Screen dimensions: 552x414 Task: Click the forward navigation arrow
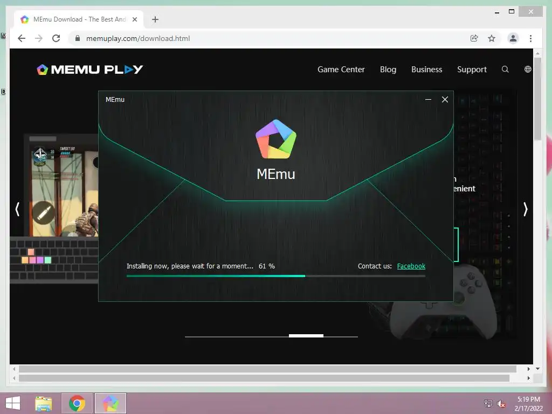point(39,38)
